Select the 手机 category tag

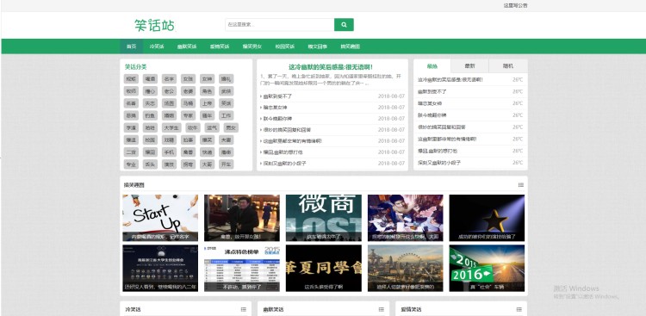169,152
